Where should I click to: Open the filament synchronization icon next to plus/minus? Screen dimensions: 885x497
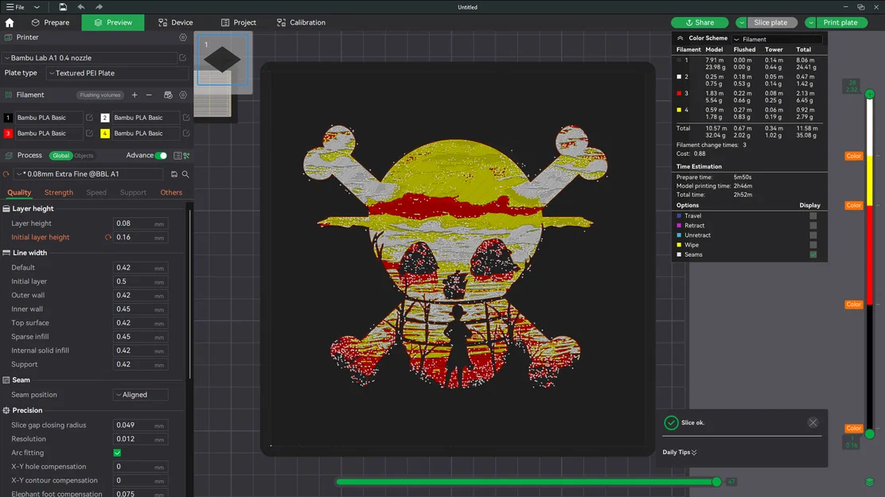[167, 95]
